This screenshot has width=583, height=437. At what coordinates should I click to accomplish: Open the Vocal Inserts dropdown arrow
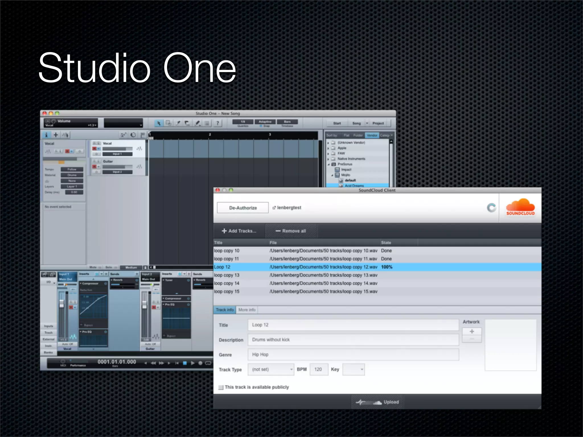click(101, 274)
